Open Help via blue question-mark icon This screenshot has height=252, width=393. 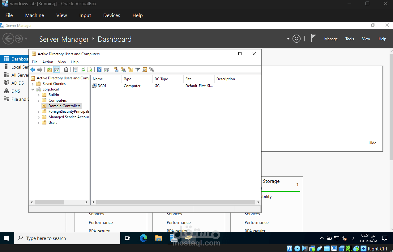pyautogui.click(x=100, y=70)
